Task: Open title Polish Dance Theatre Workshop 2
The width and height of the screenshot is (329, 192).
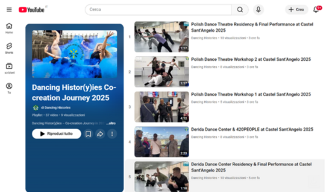Action: (251, 59)
